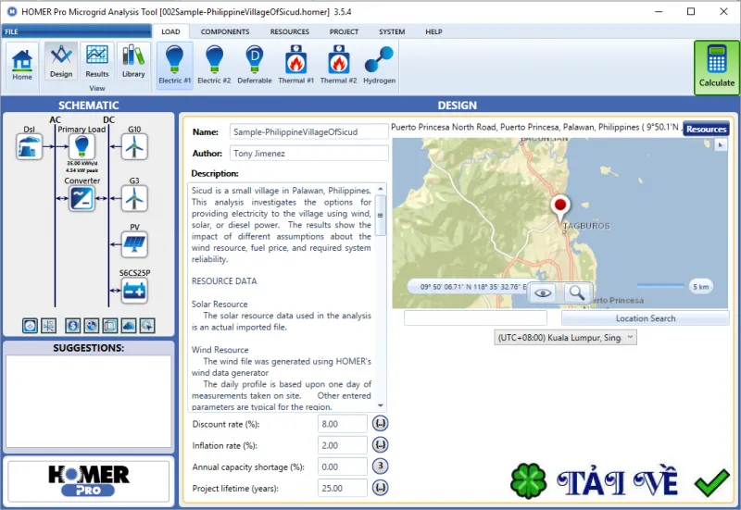Open the Hydrogen load
Screen dimensions: 741x510
[x=379, y=65]
